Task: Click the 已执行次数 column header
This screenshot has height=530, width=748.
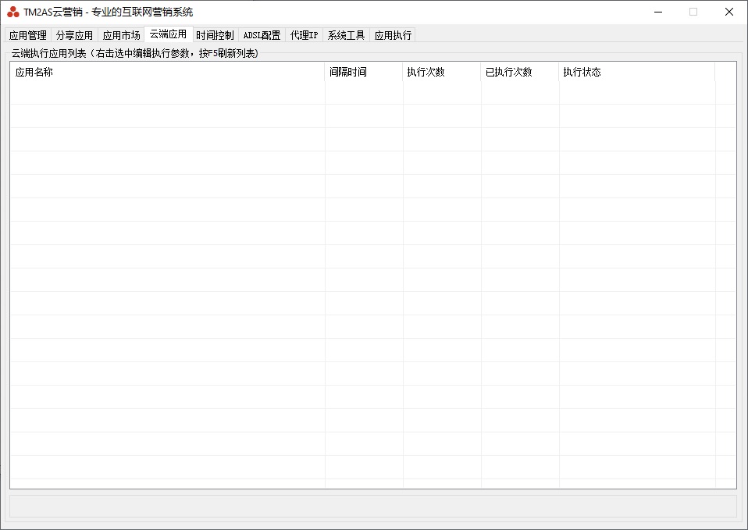Action: pos(520,72)
